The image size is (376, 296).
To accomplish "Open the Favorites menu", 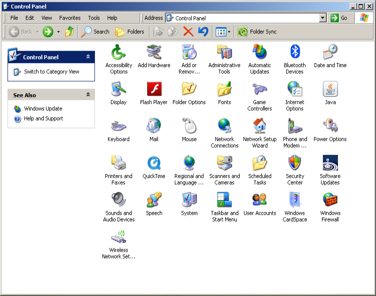I will pyautogui.click(x=70, y=18).
